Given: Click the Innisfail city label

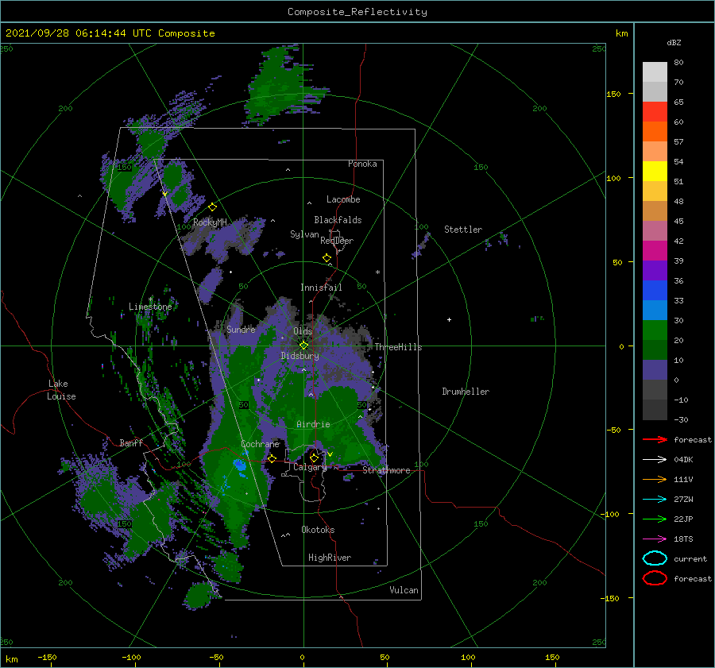Looking at the screenshot, I should coord(321,288).
